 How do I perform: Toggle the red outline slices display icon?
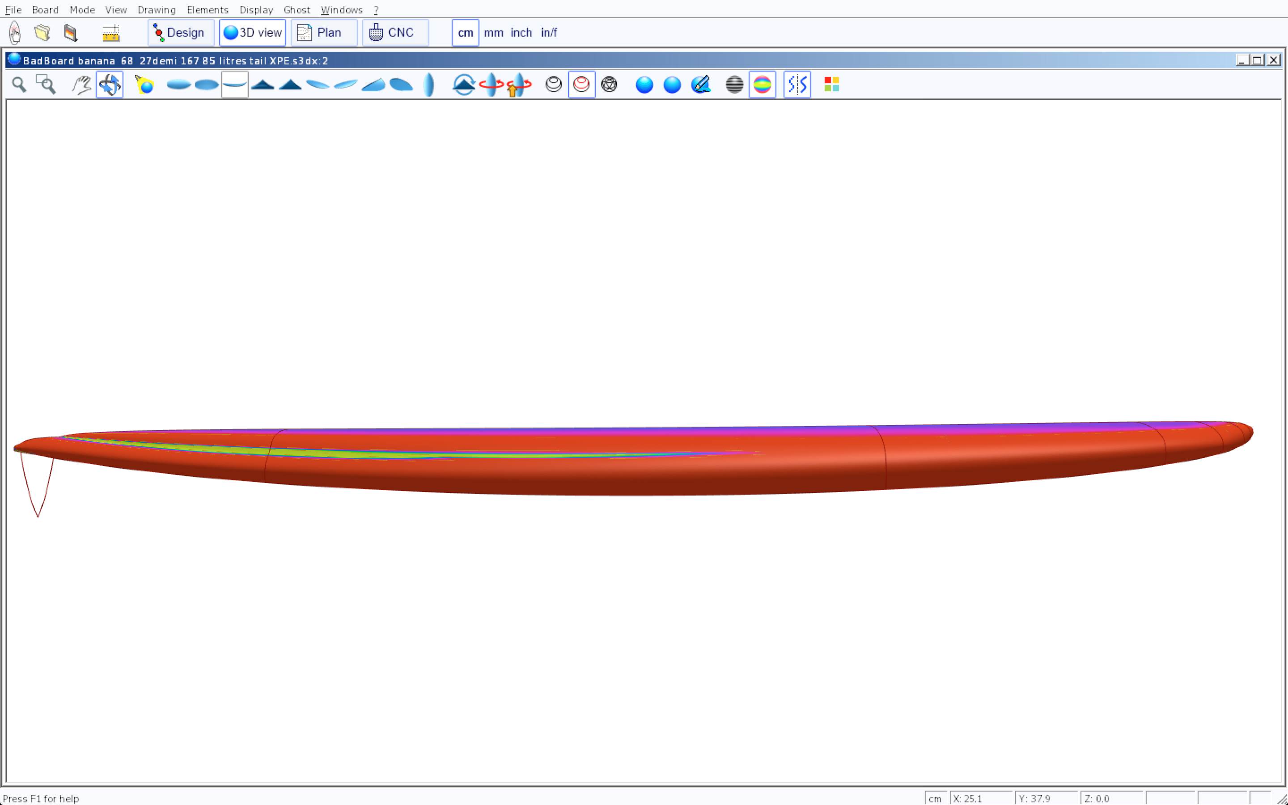(x=581, y=85)
